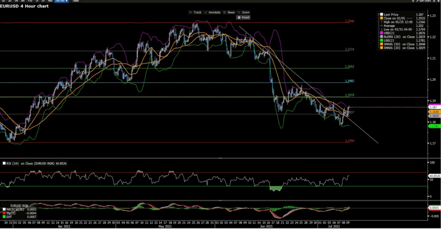Click the 1.1919 level label
This screenshot has height=229, width=441.
tap(350, 95)
